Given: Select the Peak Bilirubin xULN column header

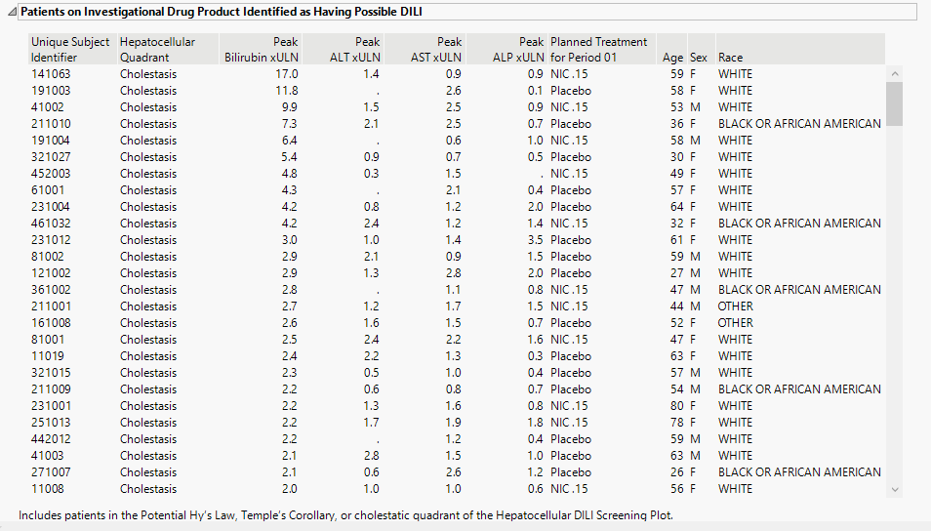Looking at the screenshot, I should (x=261, y=50).
